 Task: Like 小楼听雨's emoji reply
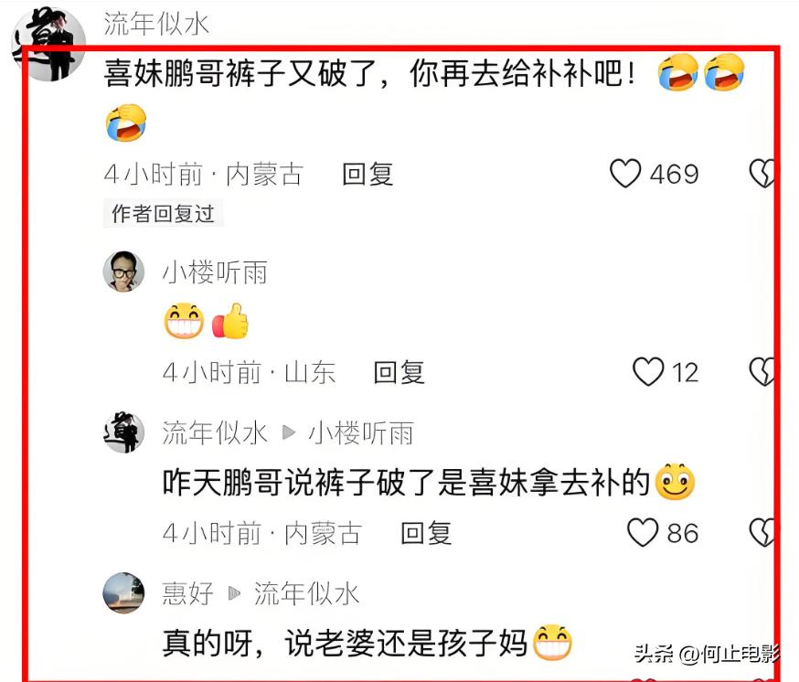[648, 371]
